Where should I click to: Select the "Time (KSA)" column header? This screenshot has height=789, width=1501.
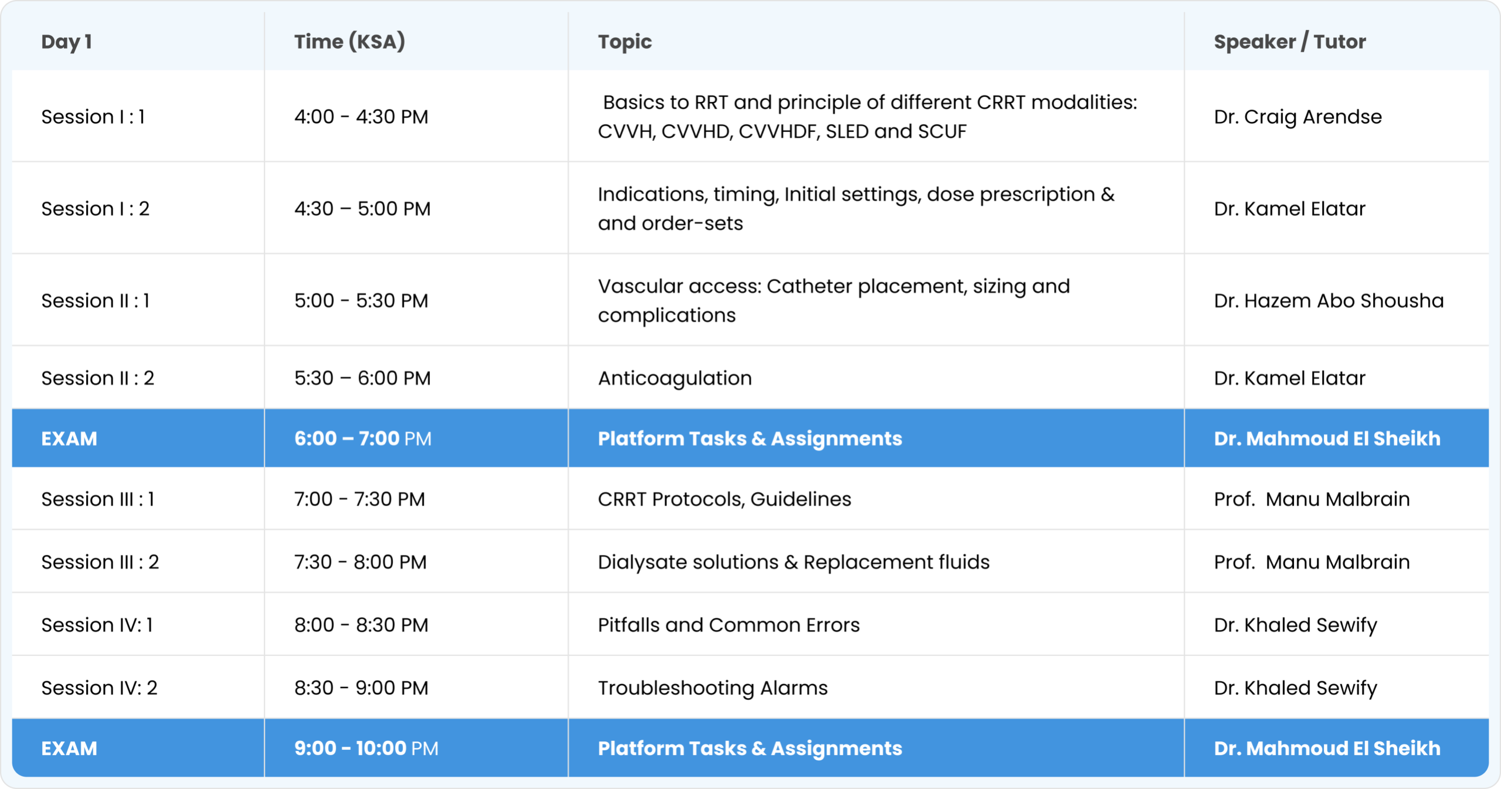point(350,42)
